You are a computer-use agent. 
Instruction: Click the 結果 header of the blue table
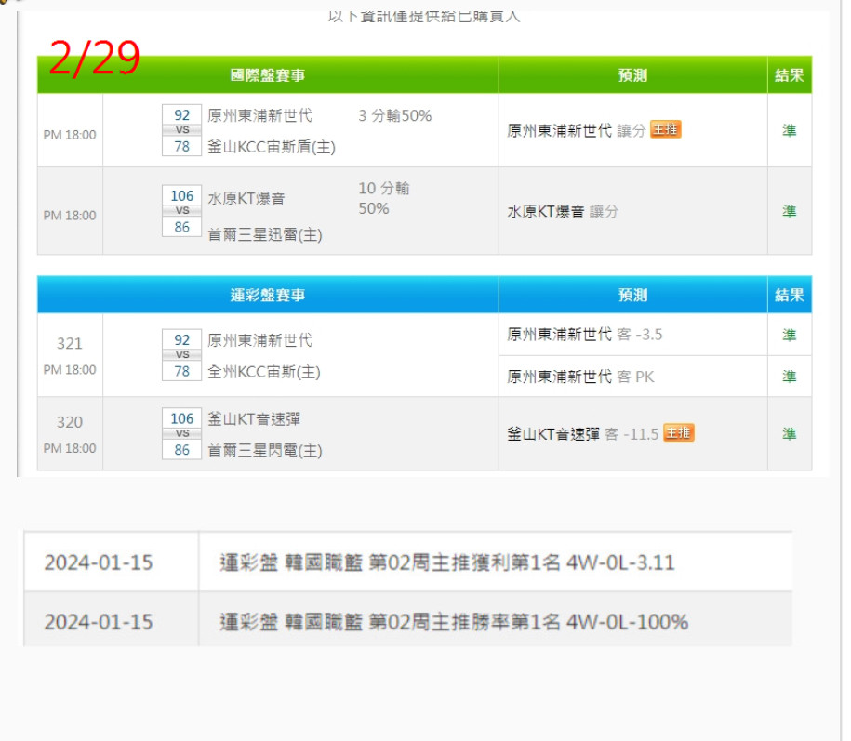tap(790, 295)
